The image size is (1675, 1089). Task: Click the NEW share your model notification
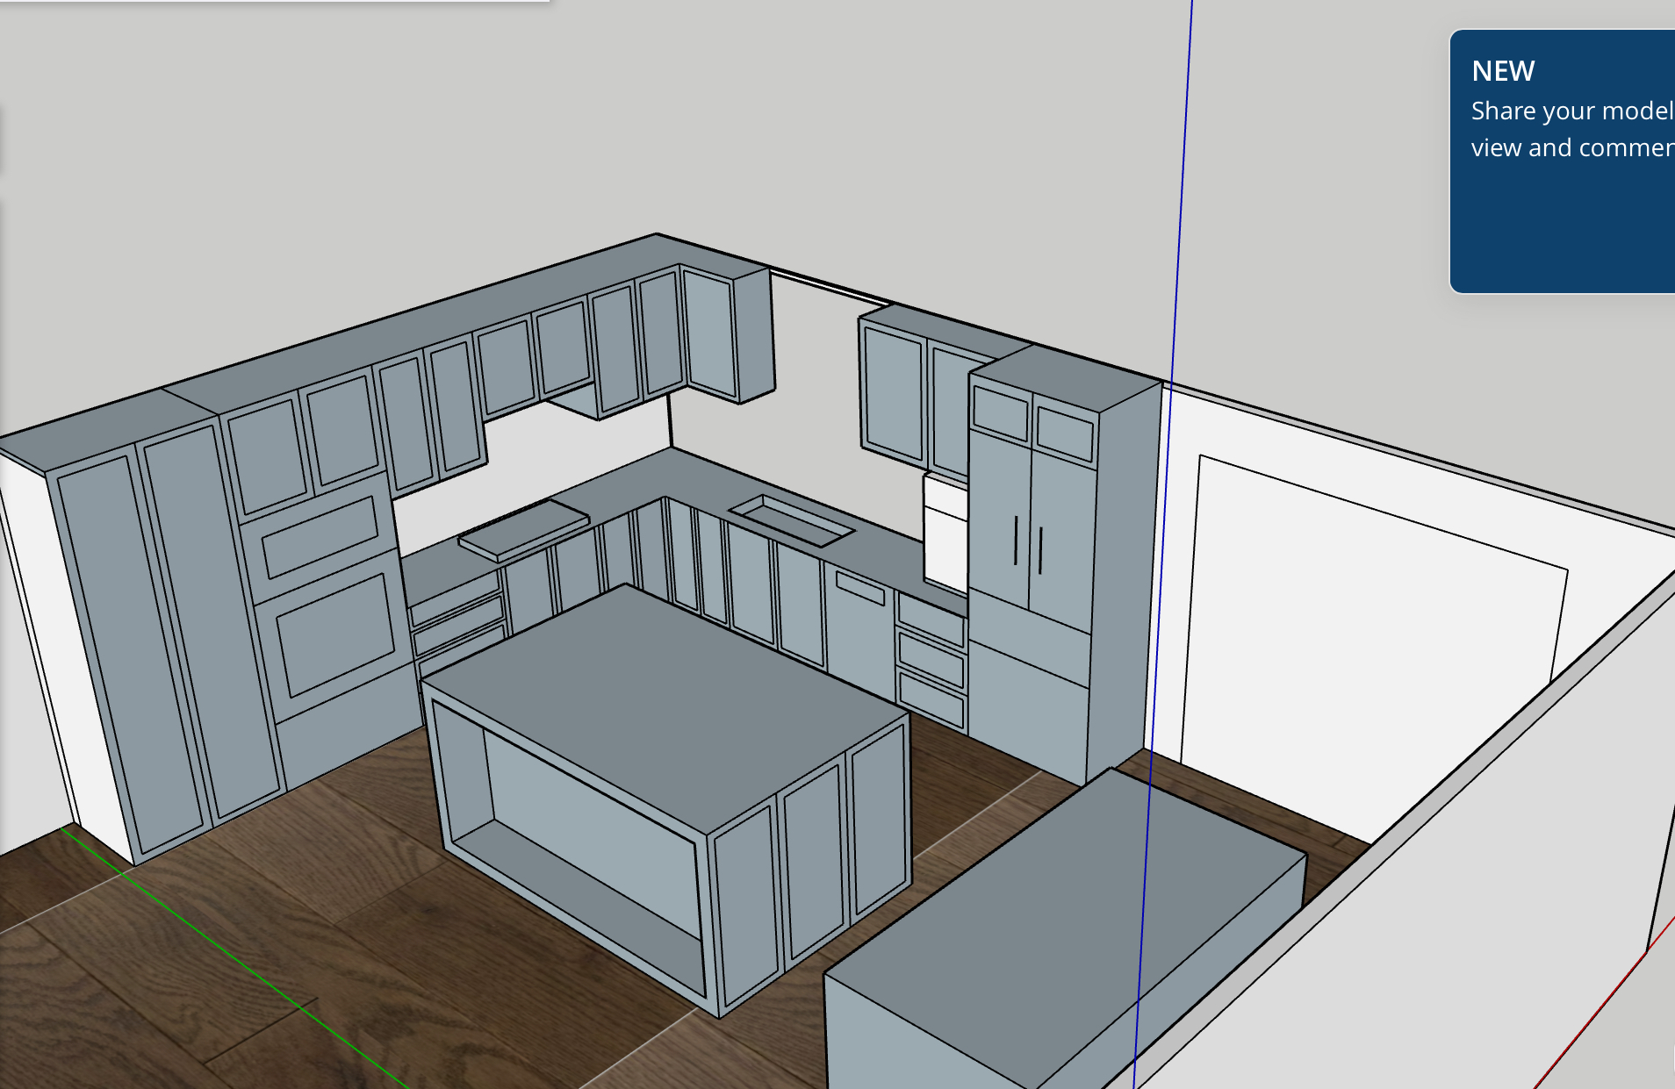pos(1563,161)
